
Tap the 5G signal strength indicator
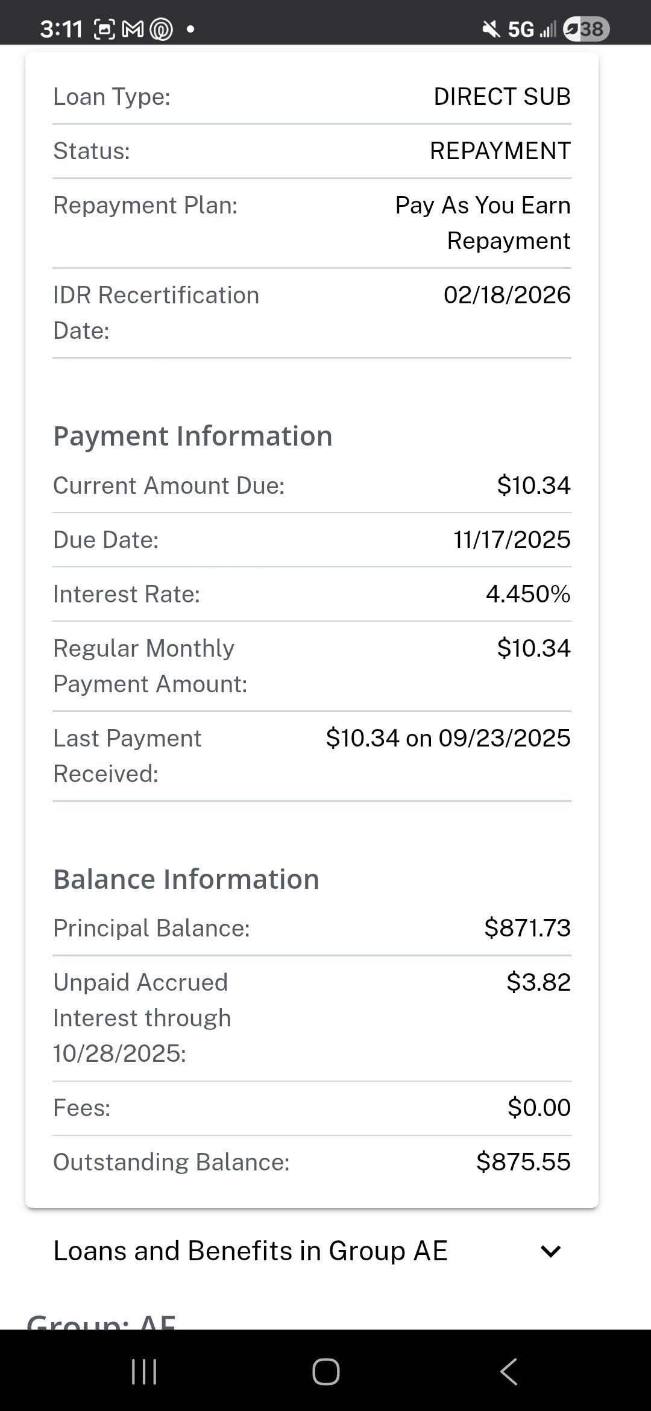(x=531, y=29)
